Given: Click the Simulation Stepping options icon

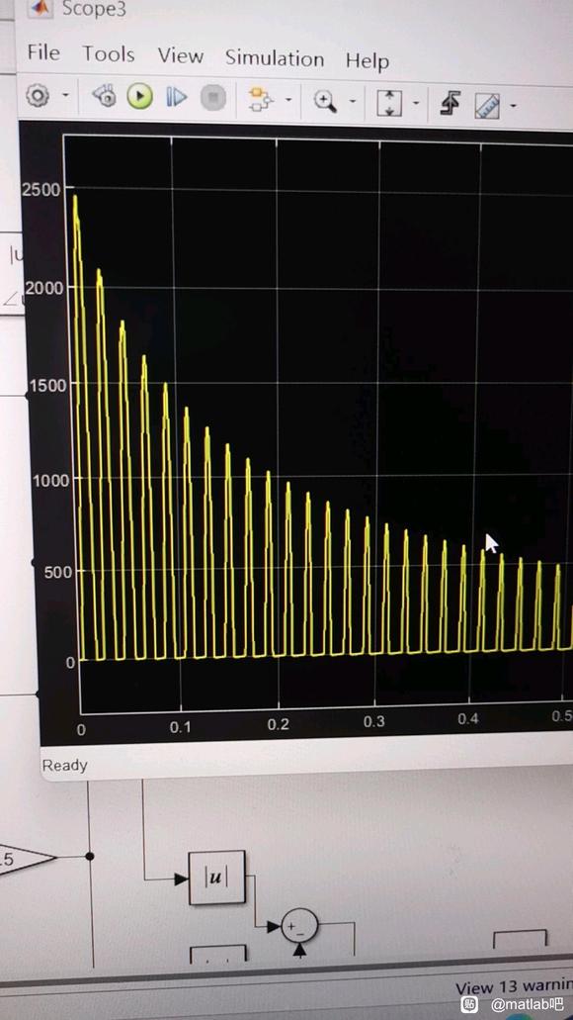Looking at the screenshot, I should tap(105, 97).
